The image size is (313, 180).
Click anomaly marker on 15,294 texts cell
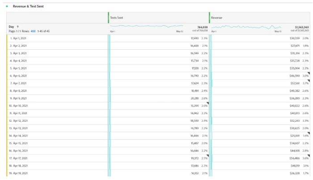(x=208, y=103)
